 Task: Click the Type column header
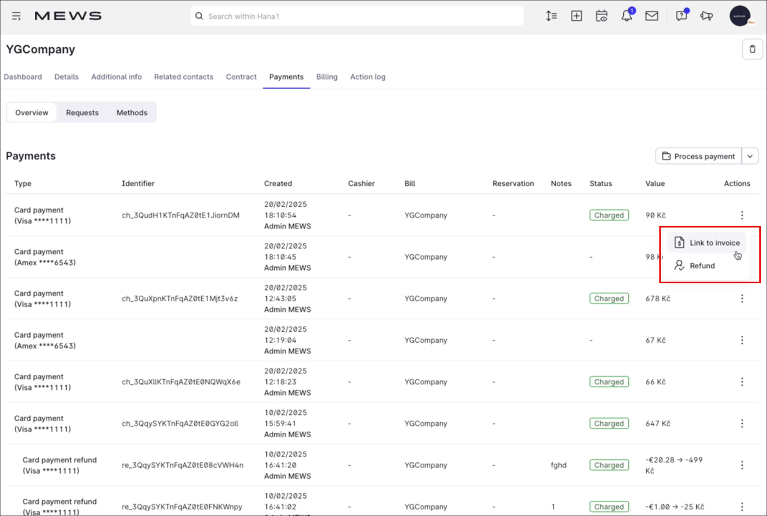click(x=23, y=183)
